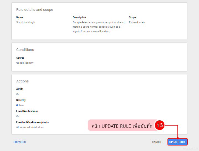This screenshot has height=151, width=199.
Task: Click the On value under Email Notifications
Action: pyautogui.click(x=18, y=116)
